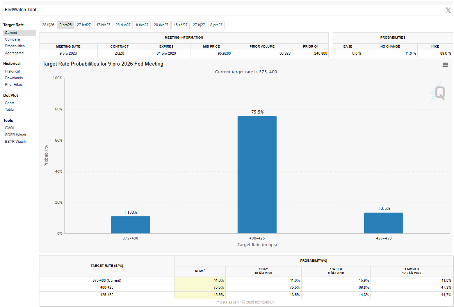454x307 pixels.
Task: Open the 17 bře27 meeting tab
Action: (103, 25)
